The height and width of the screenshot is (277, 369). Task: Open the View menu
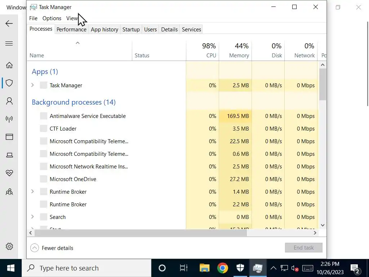(72, 18)
